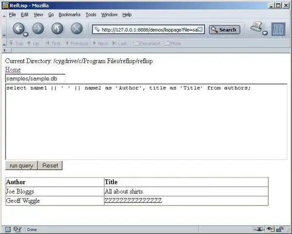
Task: Collapse the navigation toolbar grippy
Action: click(x=4, y=29)
